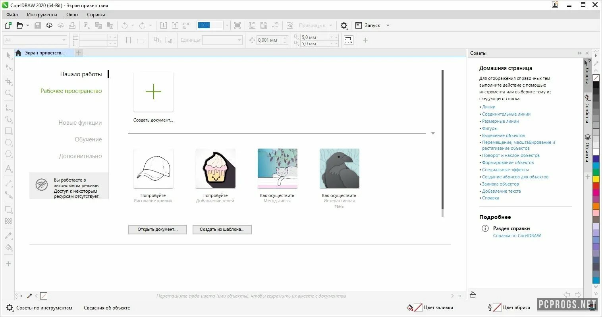This screenshot has height=317, width=602.
Task: Open the Окно menu
Action: [x=72, y=15]
